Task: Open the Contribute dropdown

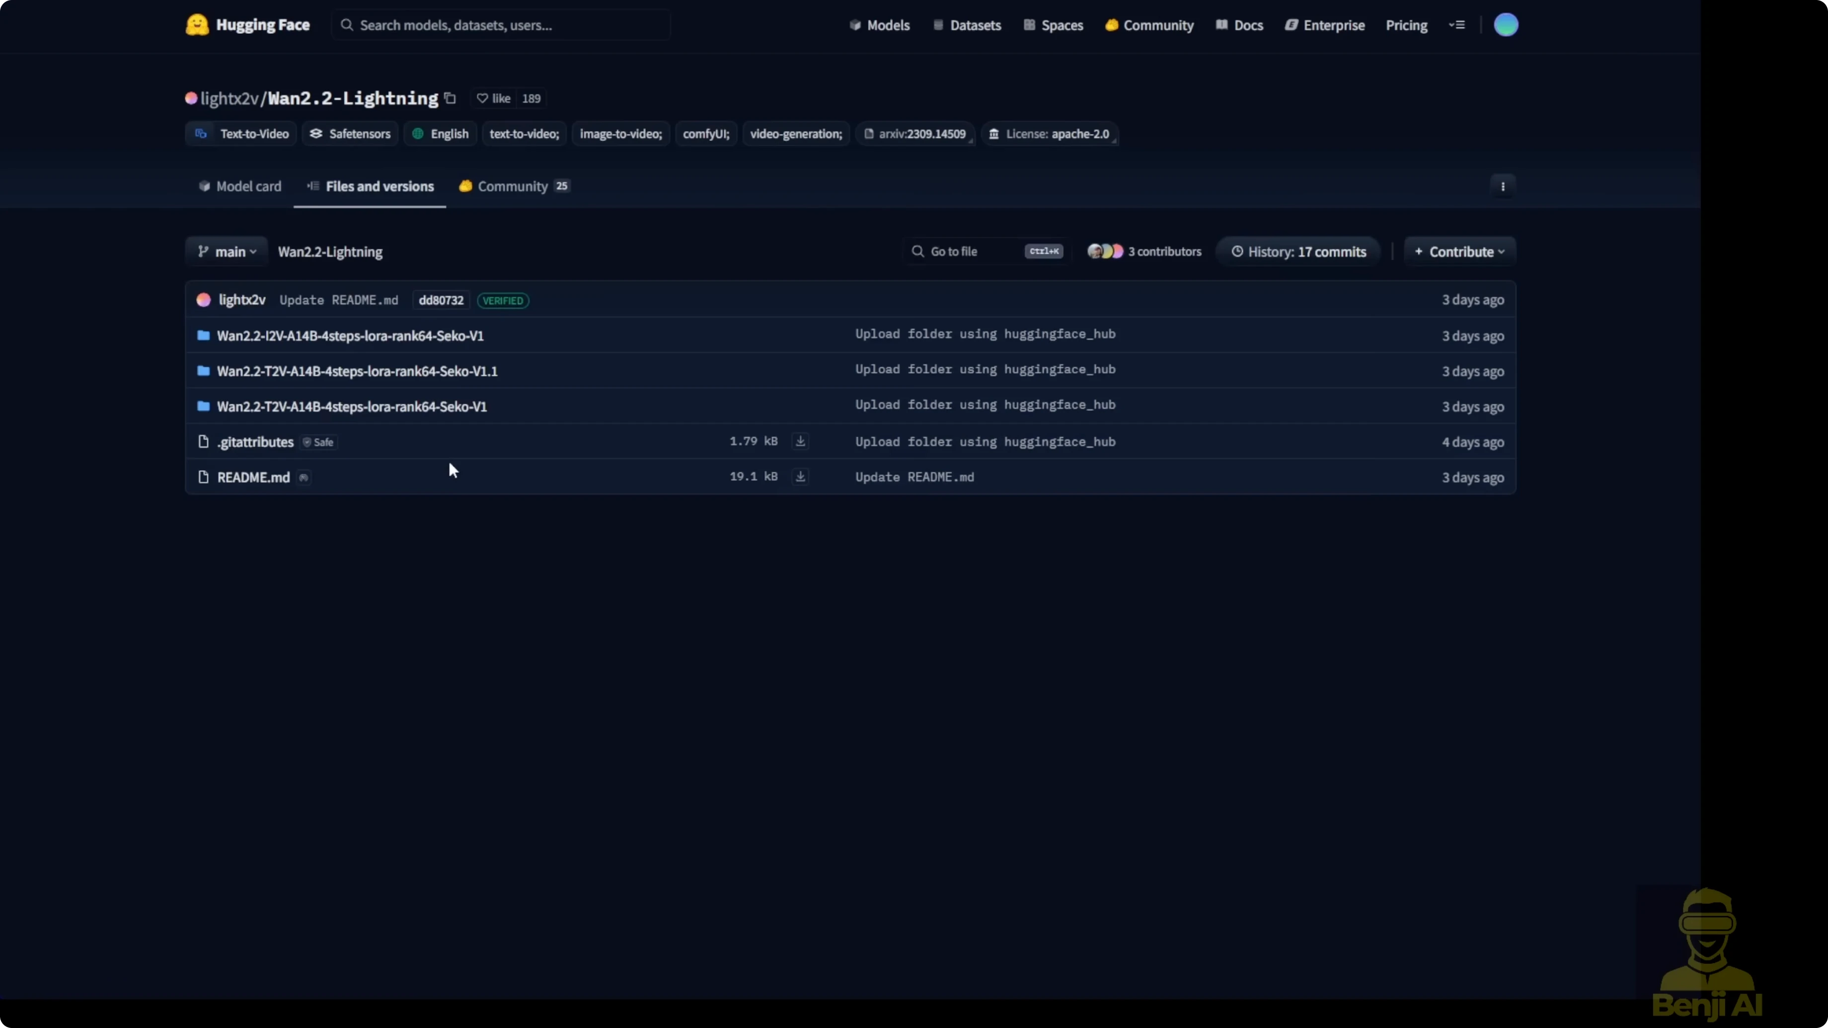Action: [1459, 252]
